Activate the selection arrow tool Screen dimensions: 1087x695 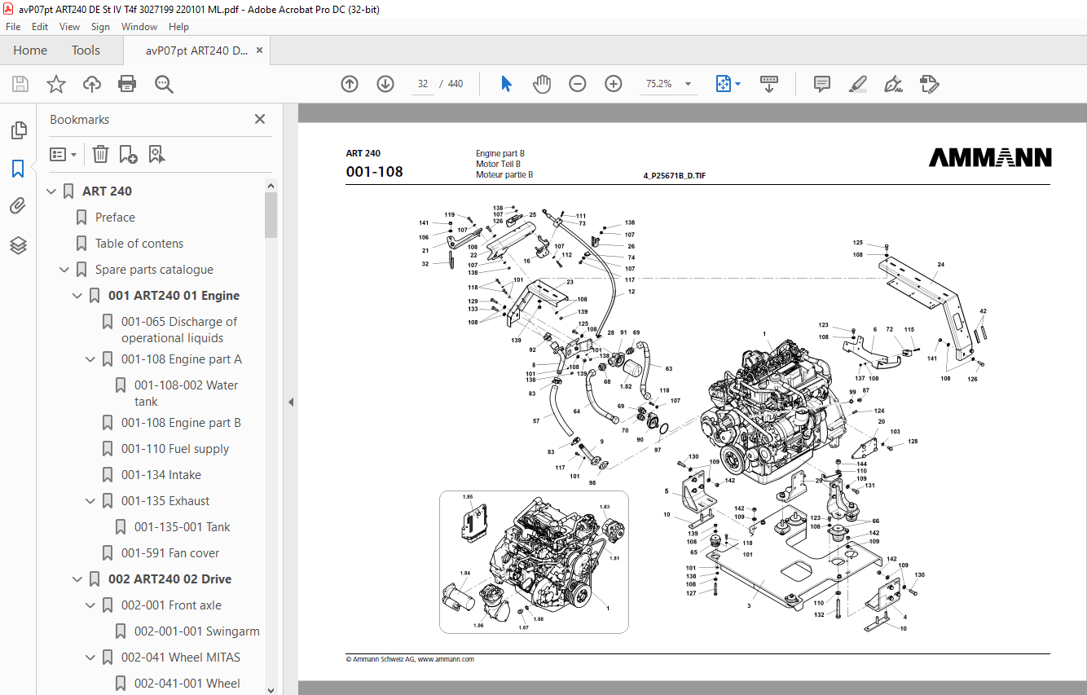coord(506,84)
